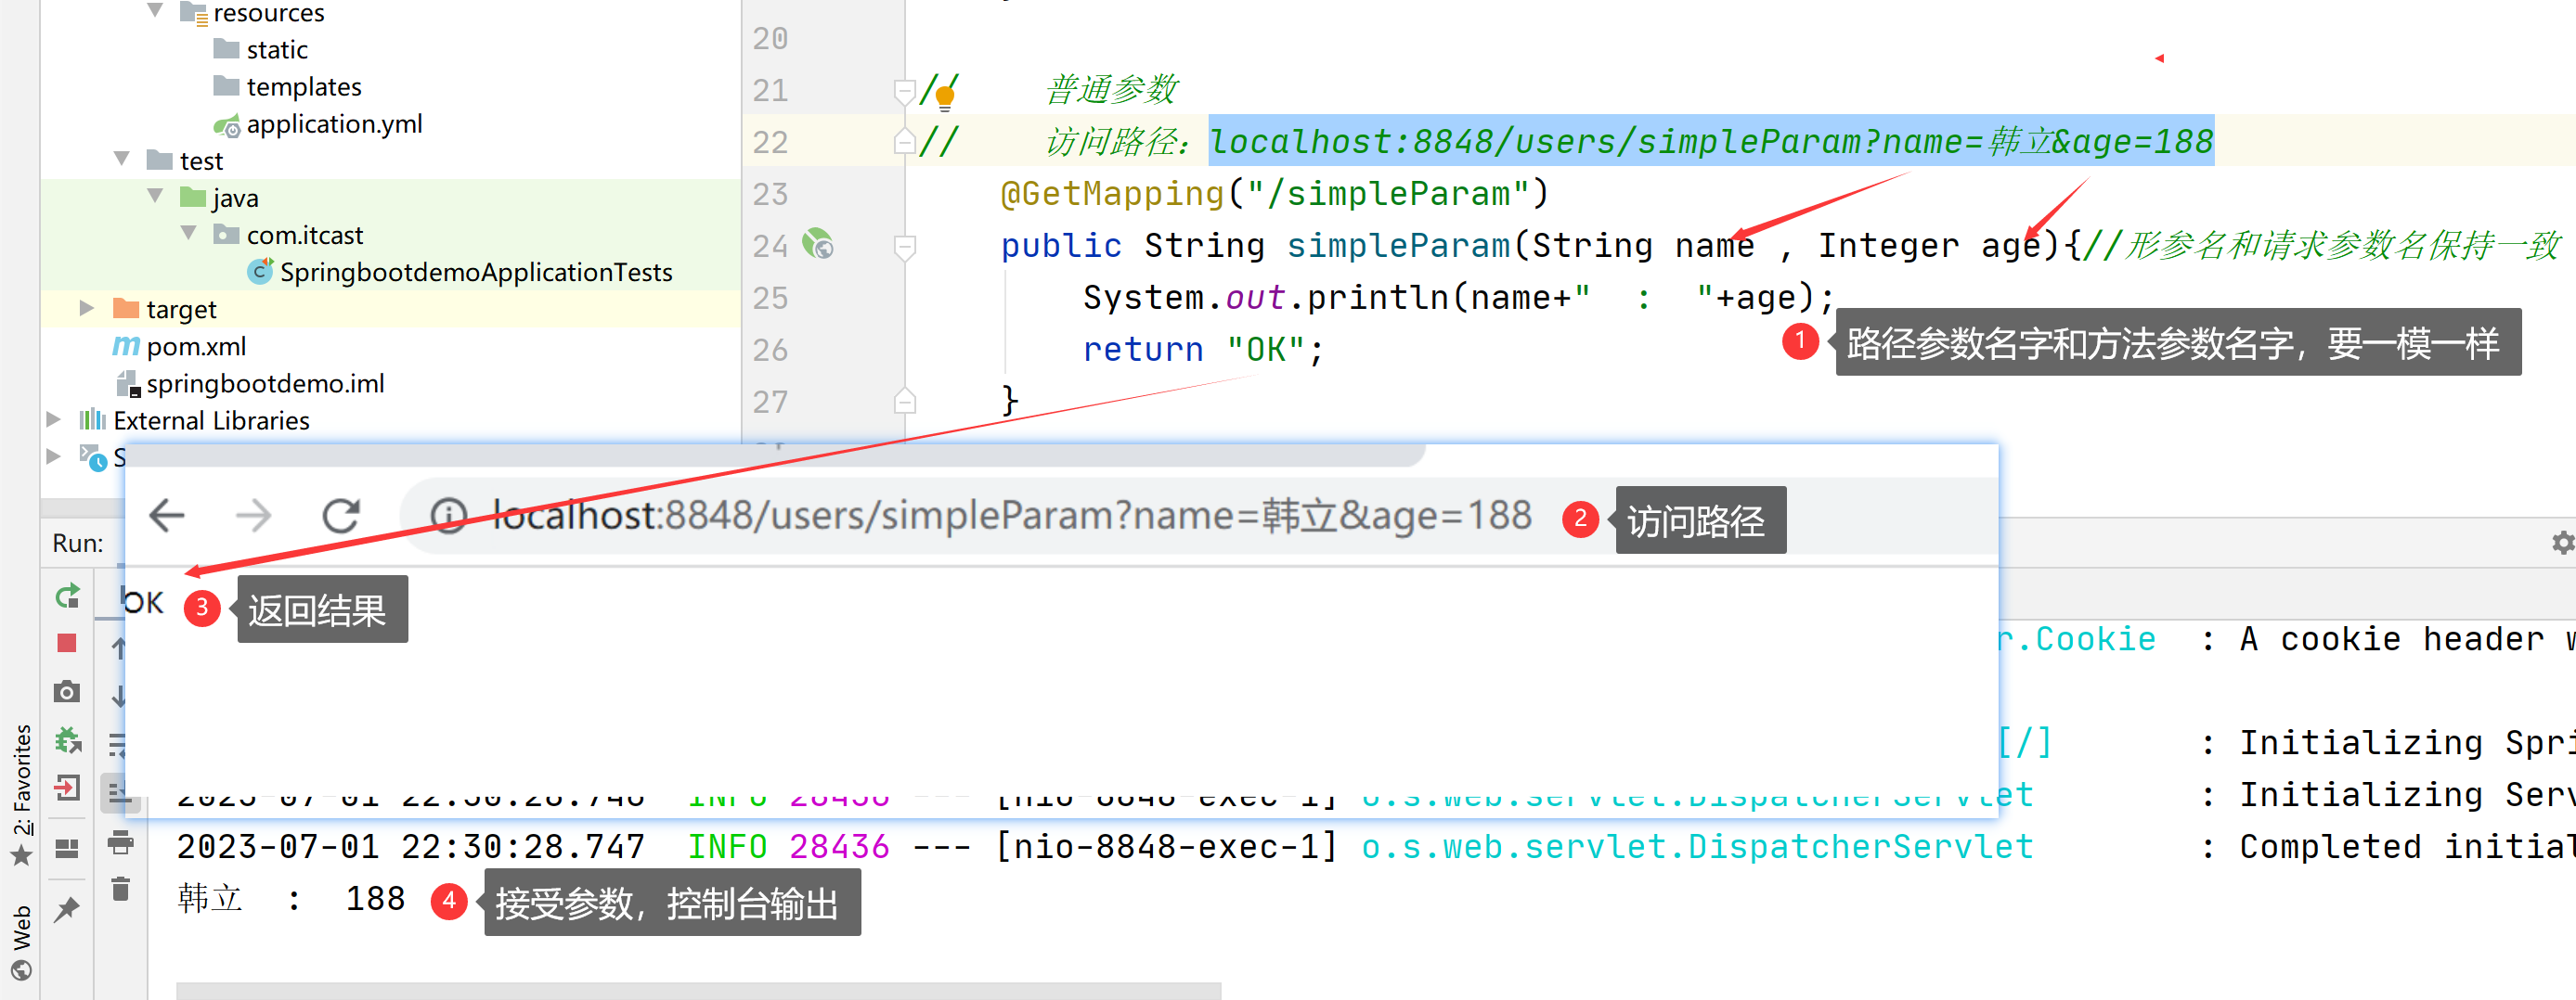Click the site information icon in address bar
Viewport: 2576px width, 1000px height.
point(448,516)
